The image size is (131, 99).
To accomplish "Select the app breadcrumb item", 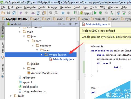I will [35, 19].
